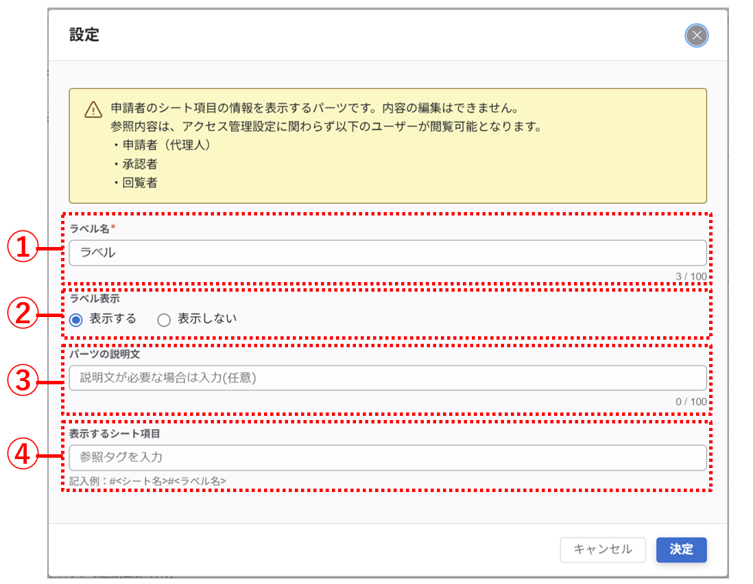
Task: Select the 表示する radio button
Action: [x=75, y=318]
